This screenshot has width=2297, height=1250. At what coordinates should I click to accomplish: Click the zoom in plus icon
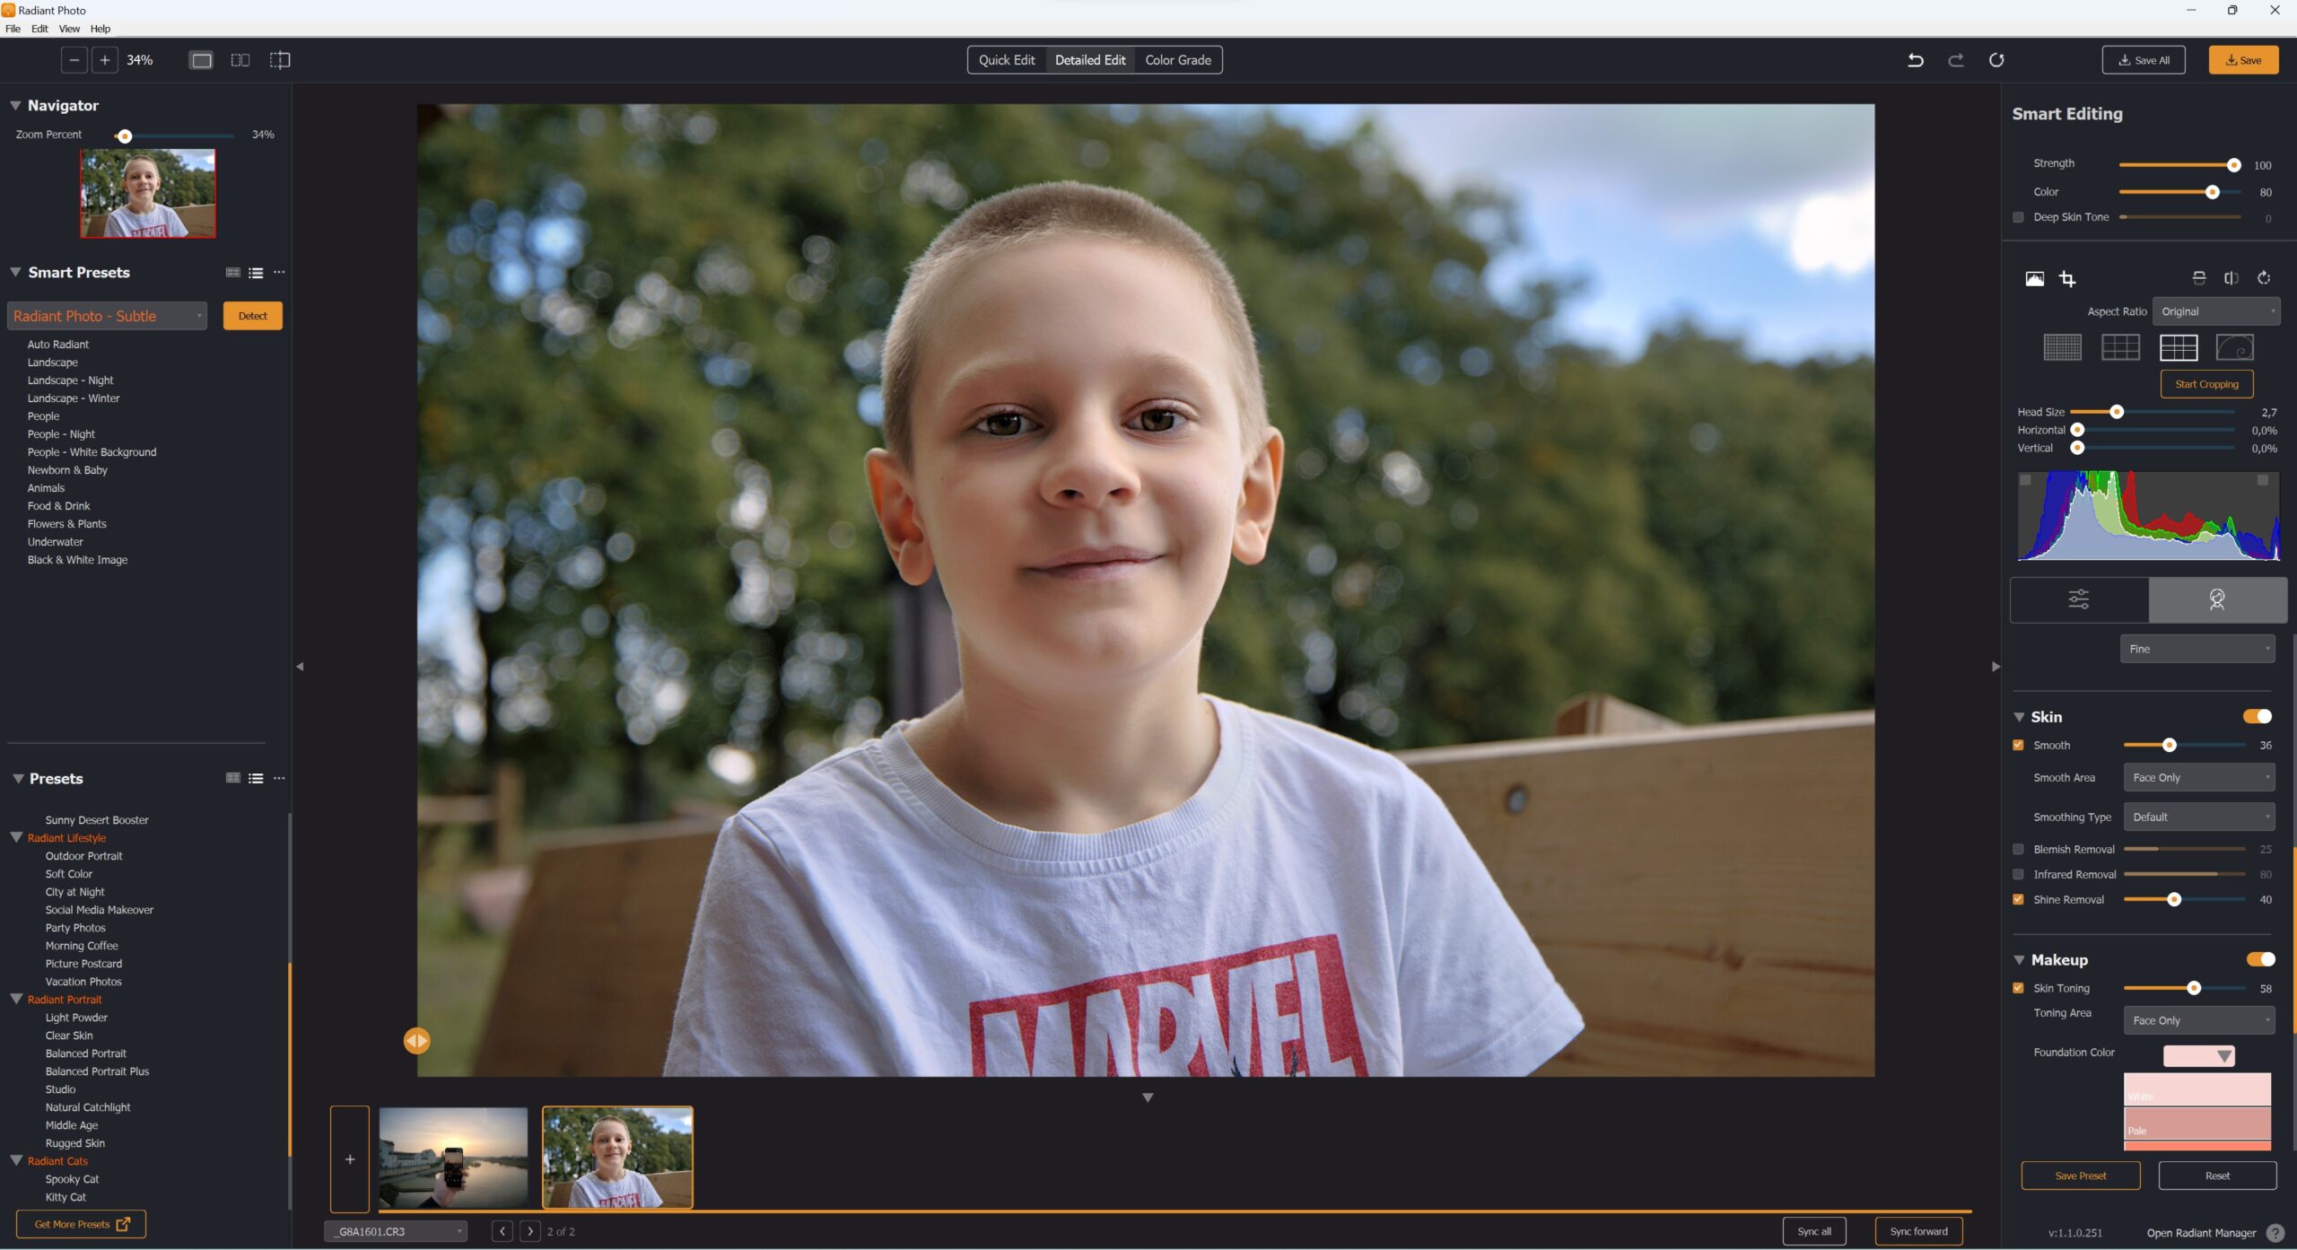pyautogui.click(x=104, y=60)
